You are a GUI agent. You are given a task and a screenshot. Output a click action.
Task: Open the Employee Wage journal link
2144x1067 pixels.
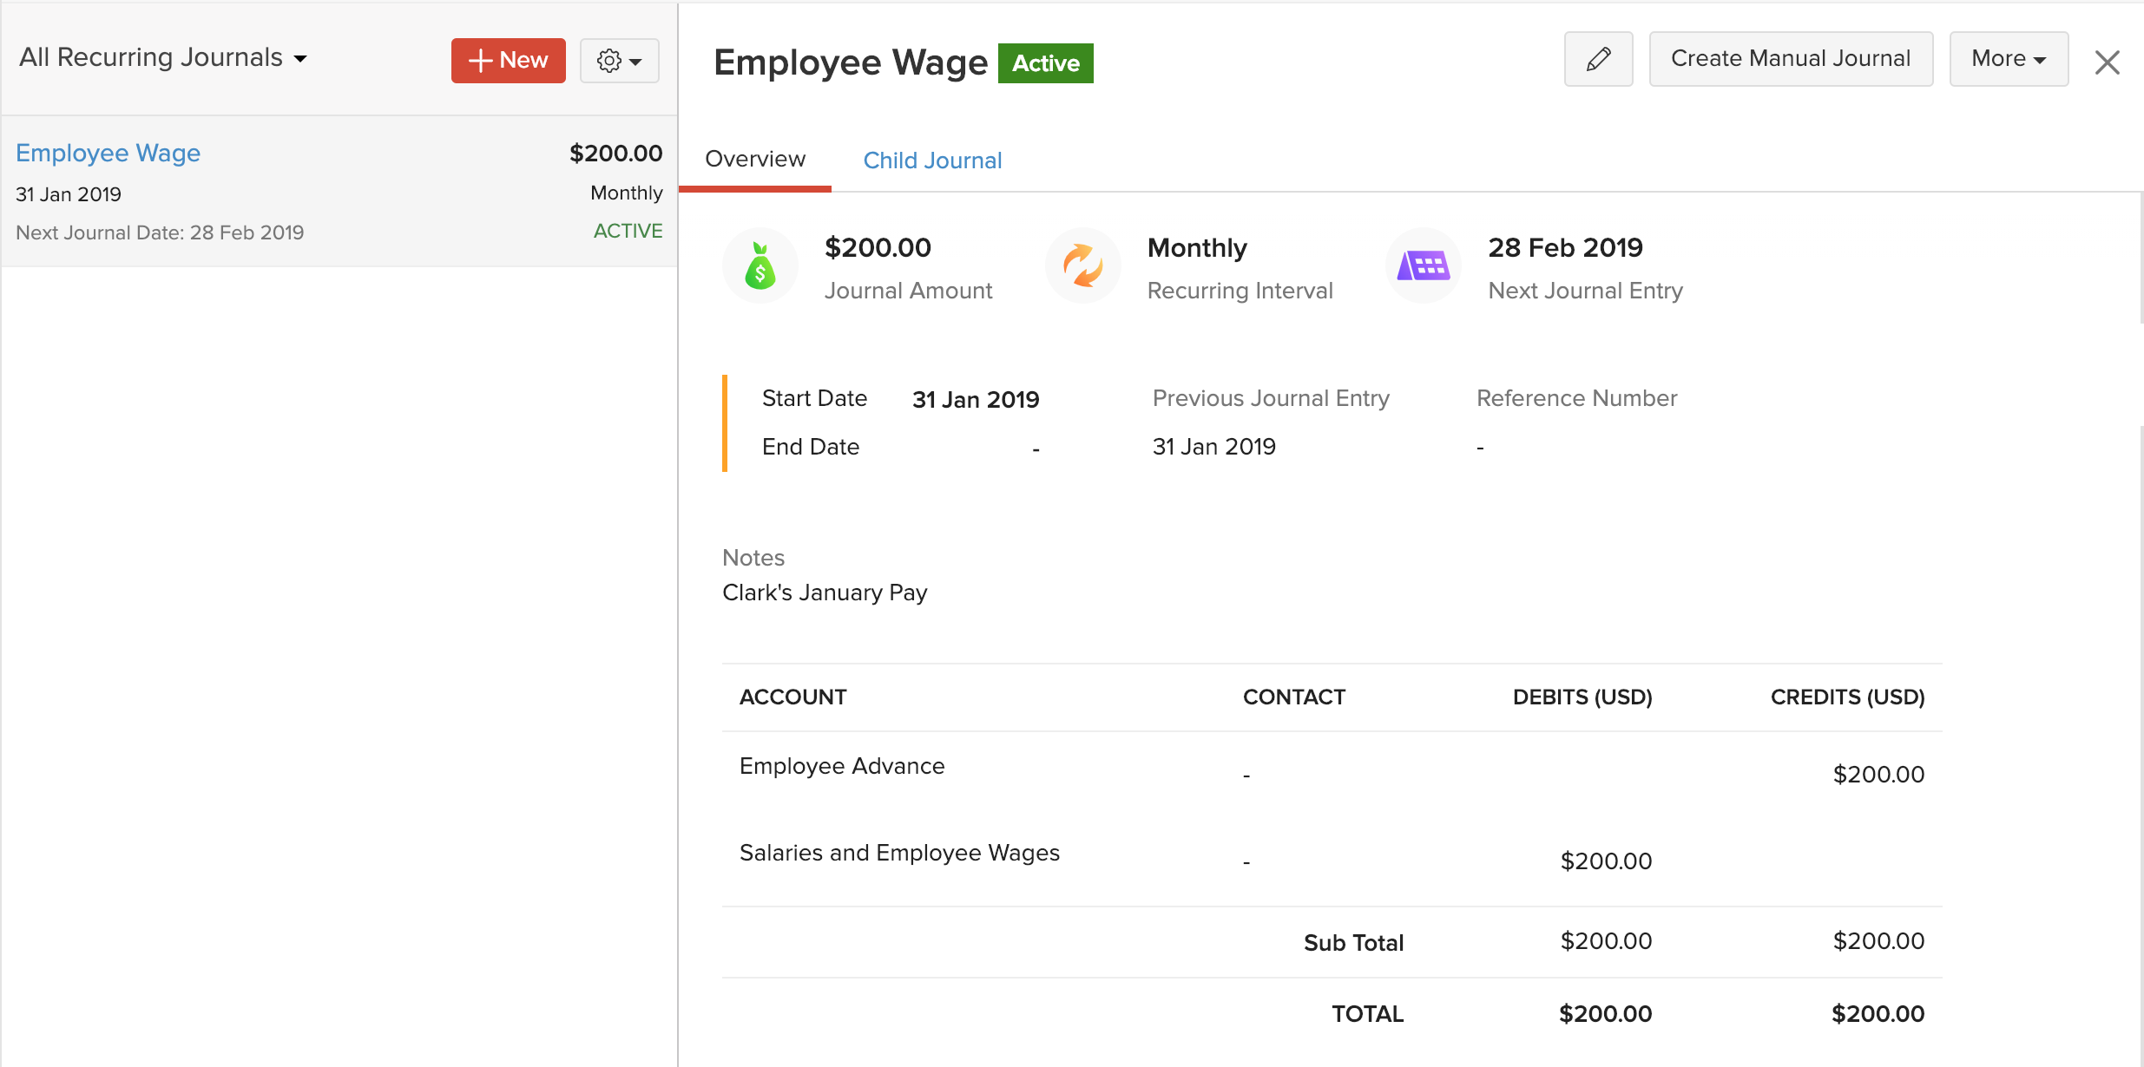click(109, 153)
